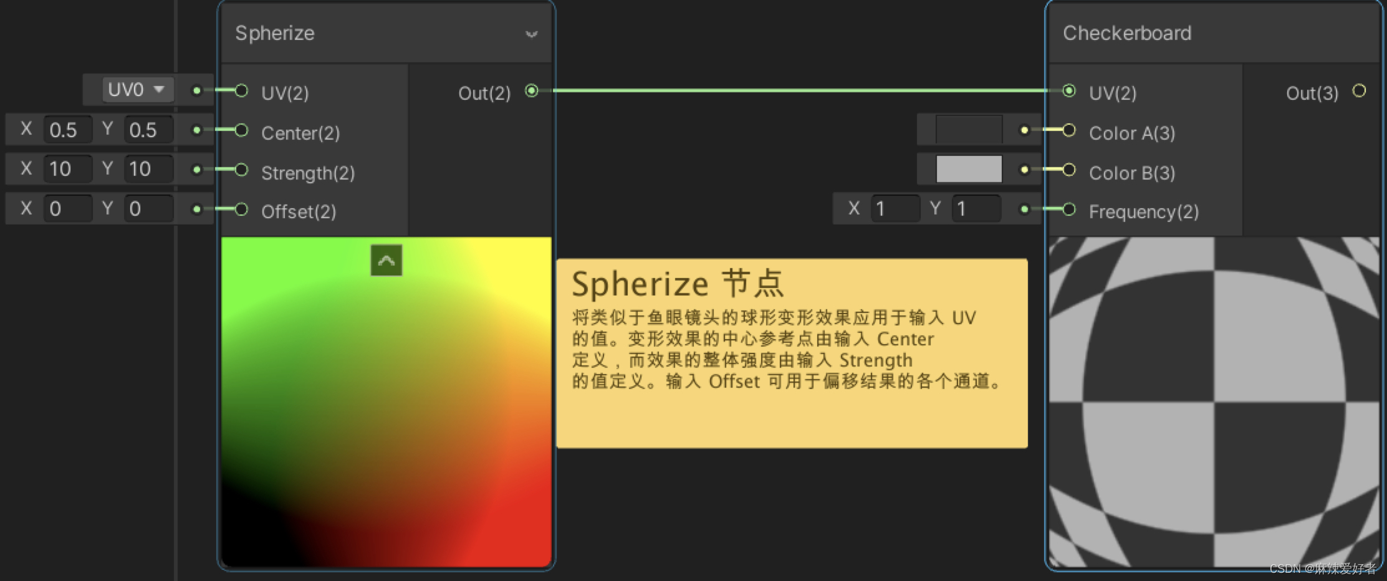Open the UV0 channel dropdown
The height and width of the screenshot is (581, 1387).
pyautogui.click(x=137, y=90)
